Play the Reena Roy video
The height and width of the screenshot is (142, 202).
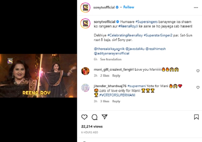pos(39,76)
